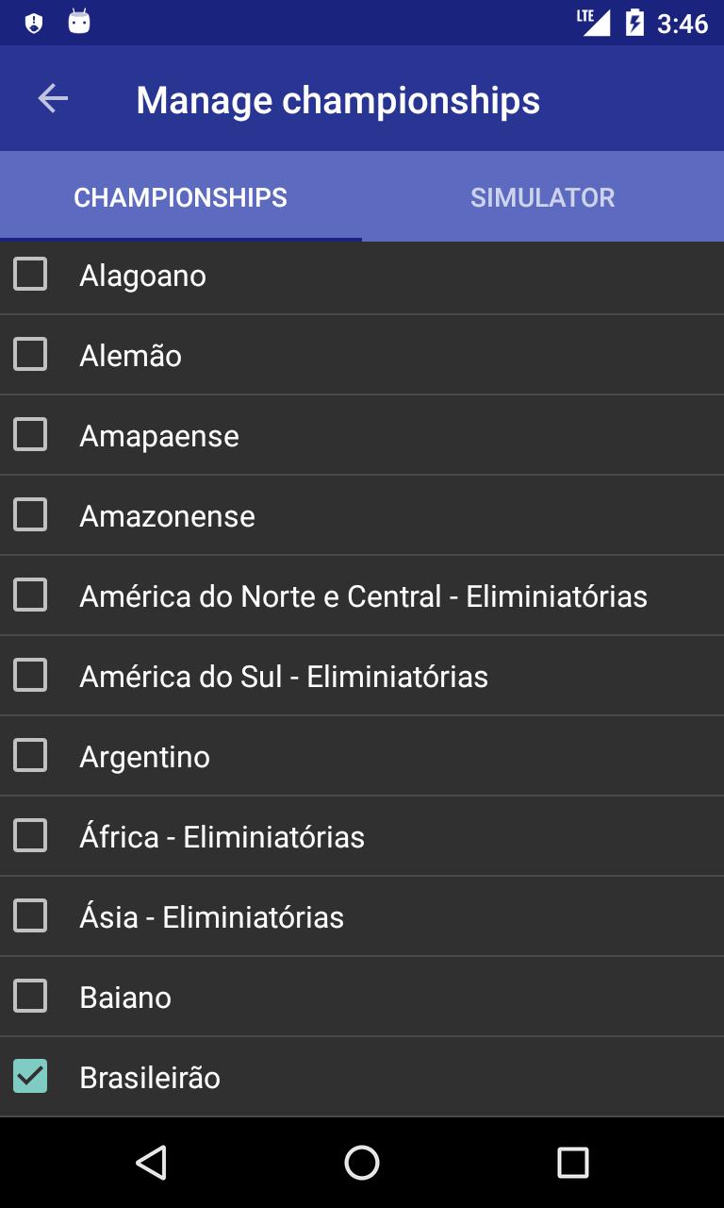Tap the América do Sul - Eliminiatórias label
724x1208 pixels.
[x=284, y=677]
